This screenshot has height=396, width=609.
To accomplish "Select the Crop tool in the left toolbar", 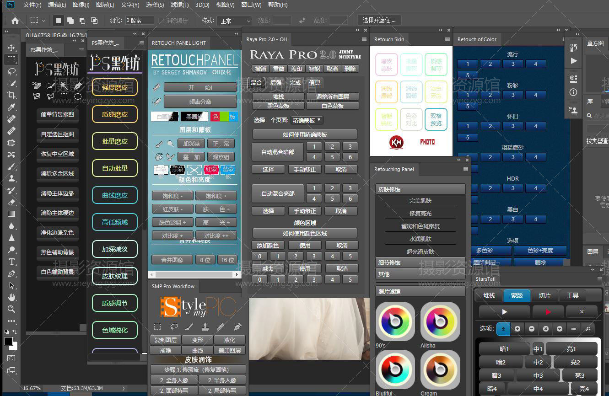I will (11, 95).
